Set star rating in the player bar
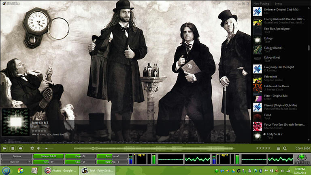This screenshot has width=311, height=175. (x=263, y=148)
